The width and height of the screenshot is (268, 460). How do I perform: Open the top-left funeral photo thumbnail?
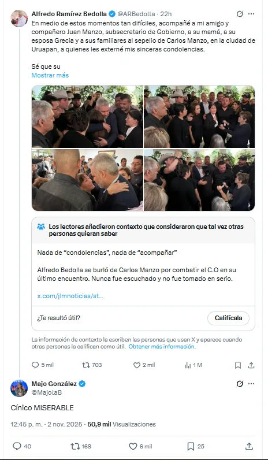click(x=87, y=117)
